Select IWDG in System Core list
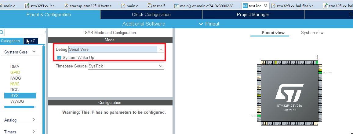The image size is (353, 134). (x=16, y=78)
